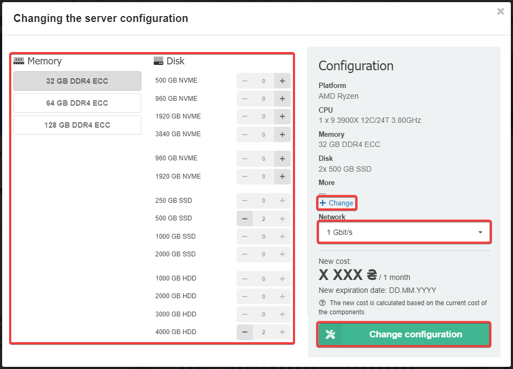Add one 1920 GB NVME disk, first group
Image resolution: width=513 pixels, height=369 pixels.
tap(282, 116)
